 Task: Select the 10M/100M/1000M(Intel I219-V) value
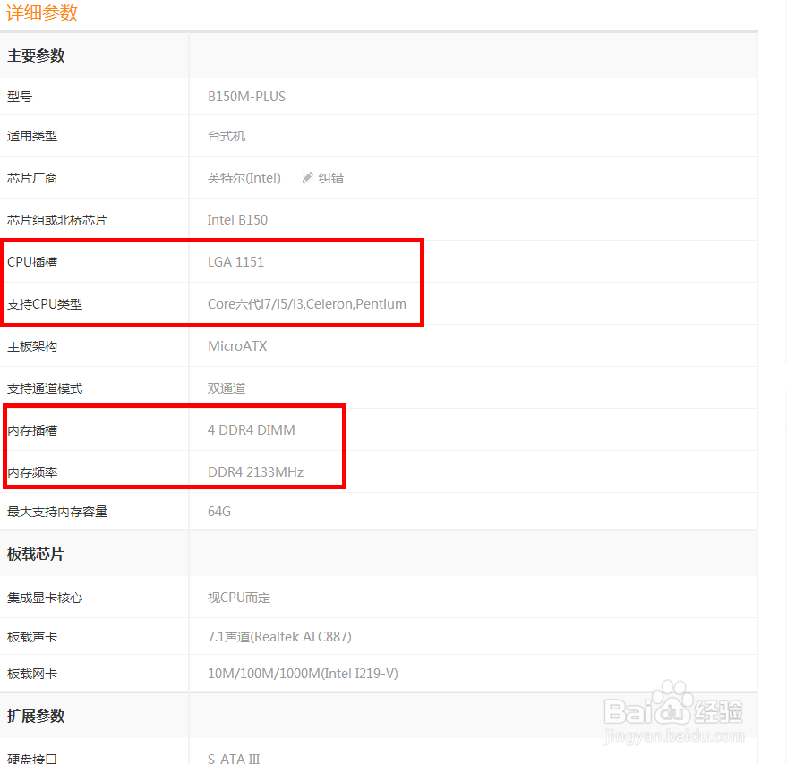(x=303, y=674)
